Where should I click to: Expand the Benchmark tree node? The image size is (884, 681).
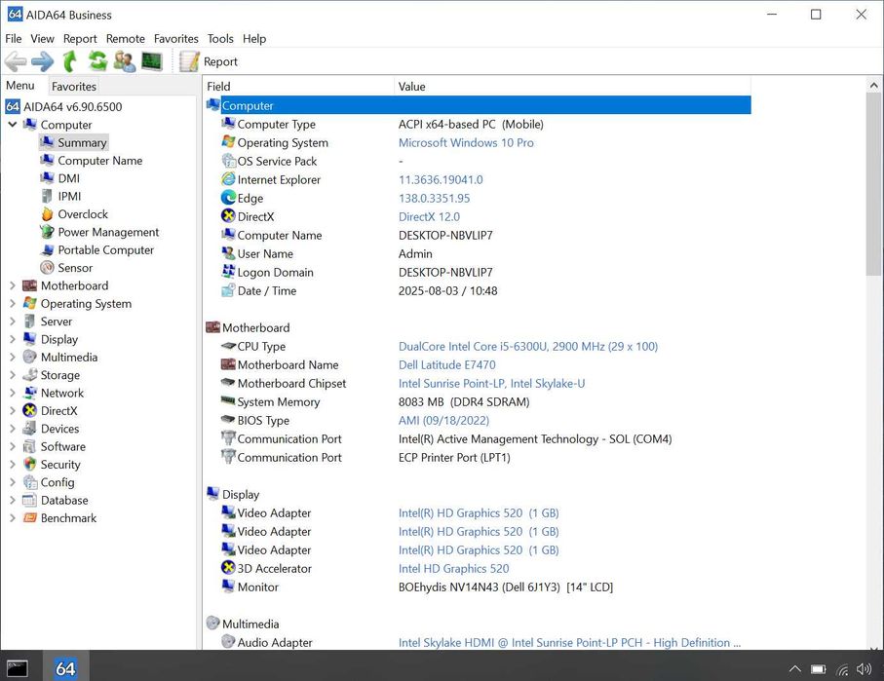coord(13,518)
